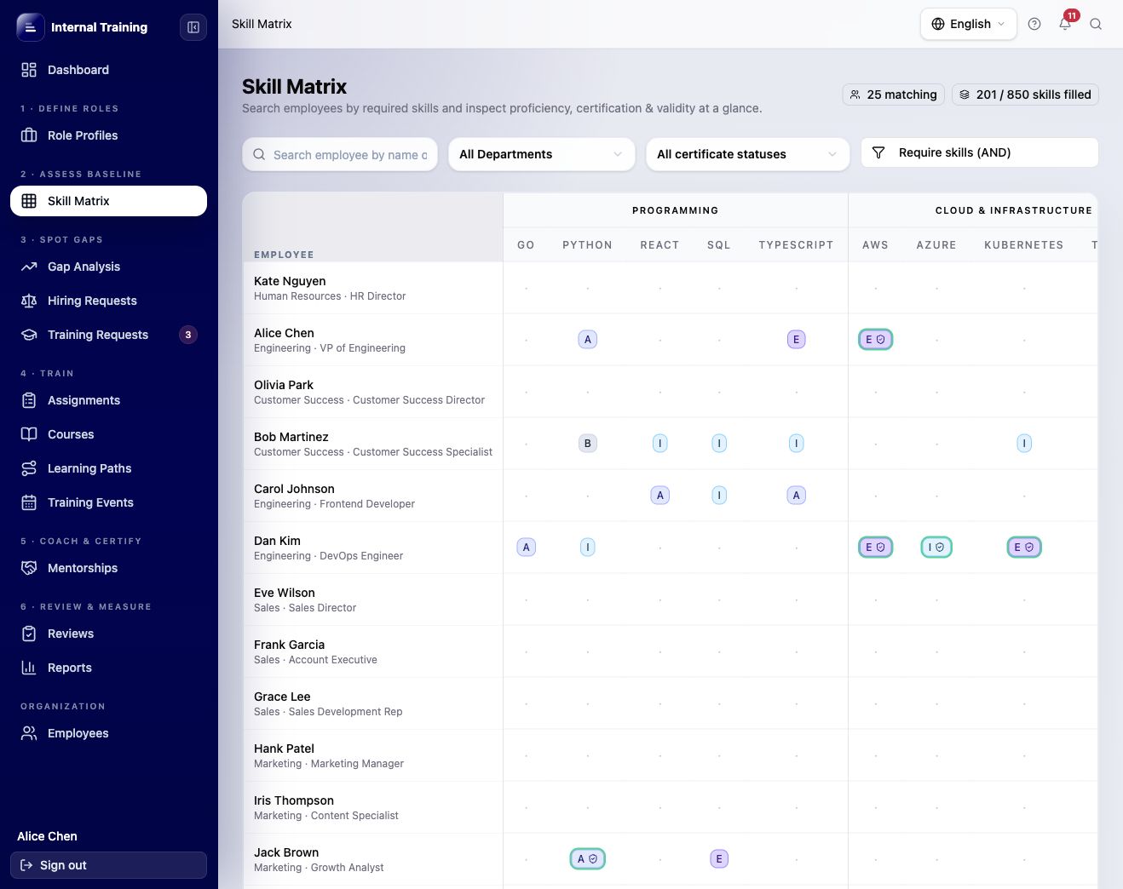The image size is (1123, 889).
Task: Click the Learning Paths route icon
Action: tap(29, 468)
